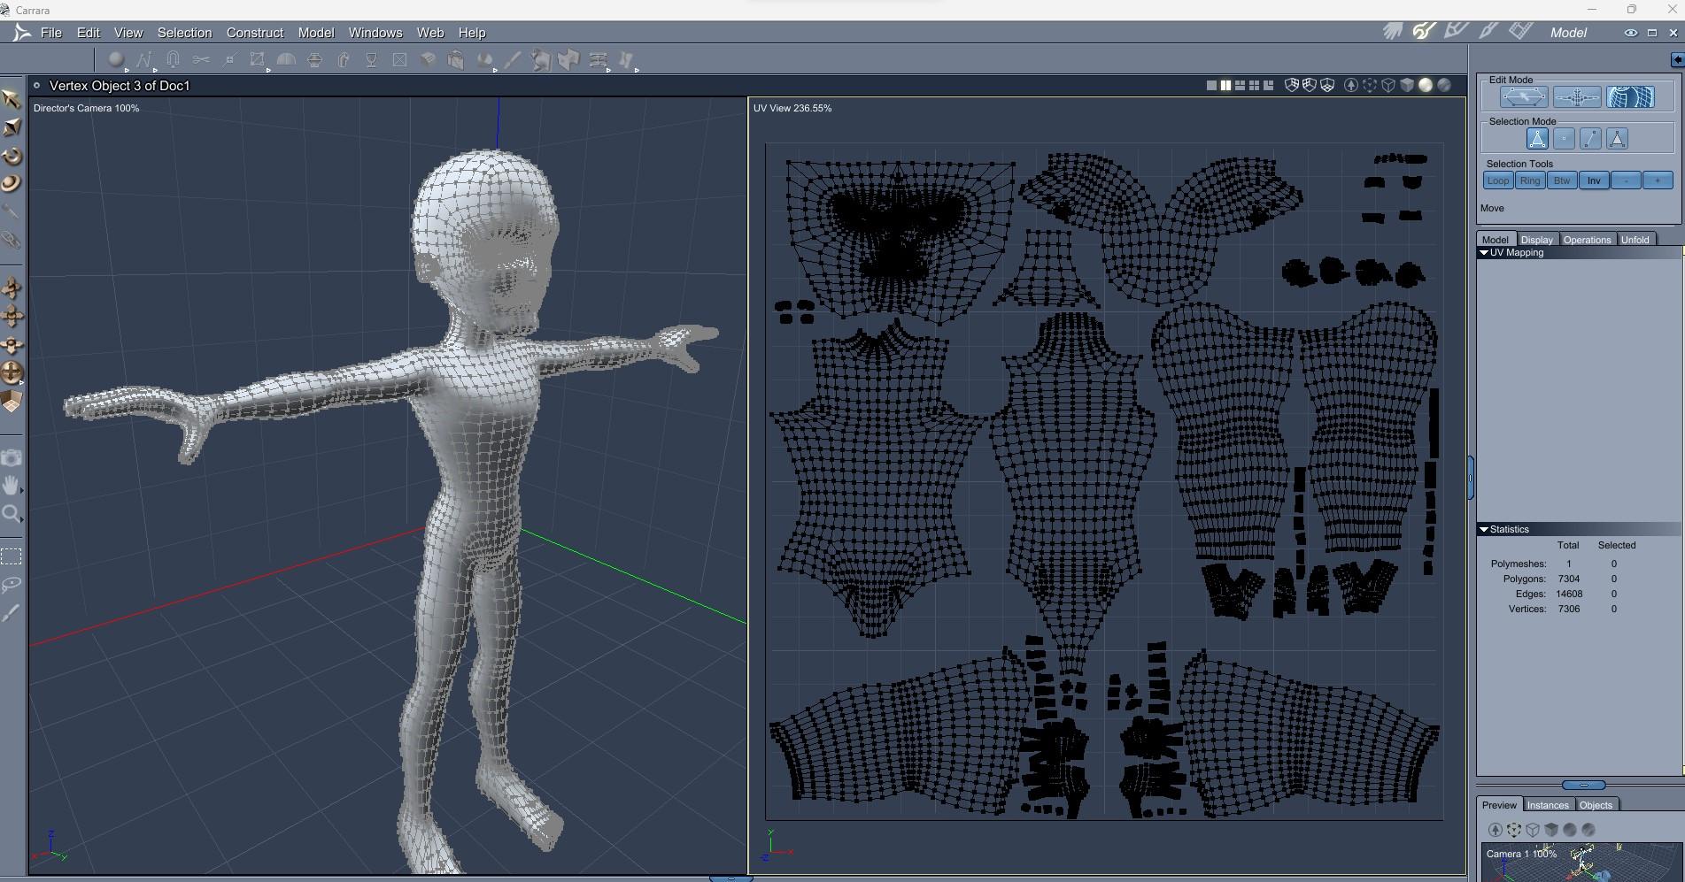This screenshot has height=882, width=1685.
Task: Open the Render room film icon
Action: tap(1520, 32)
